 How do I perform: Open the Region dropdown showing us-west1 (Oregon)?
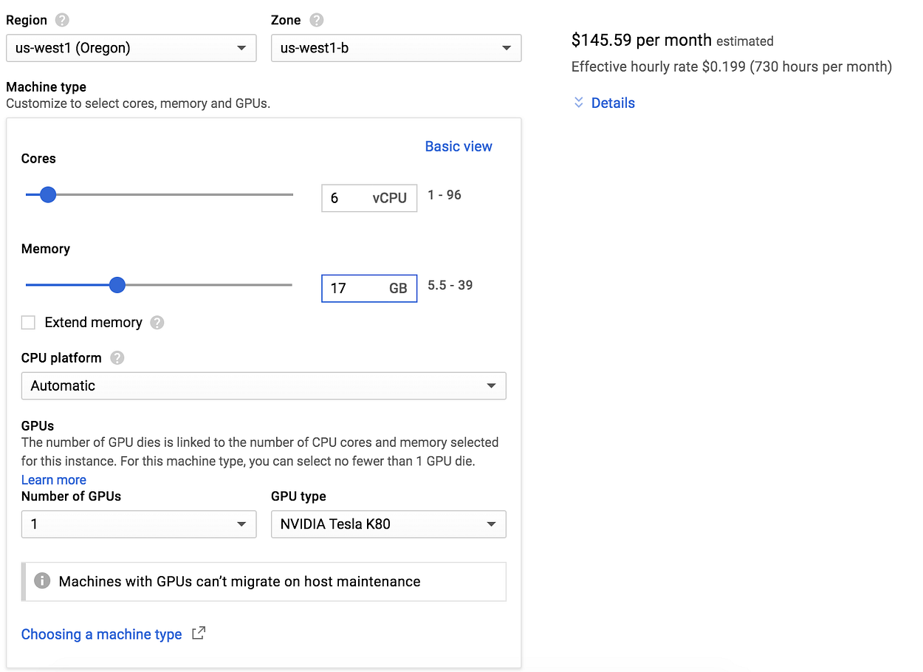pyautogui.click(x=131, y=49)
